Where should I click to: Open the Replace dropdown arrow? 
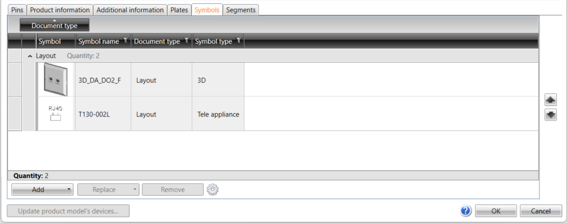(x=135, y=189)
